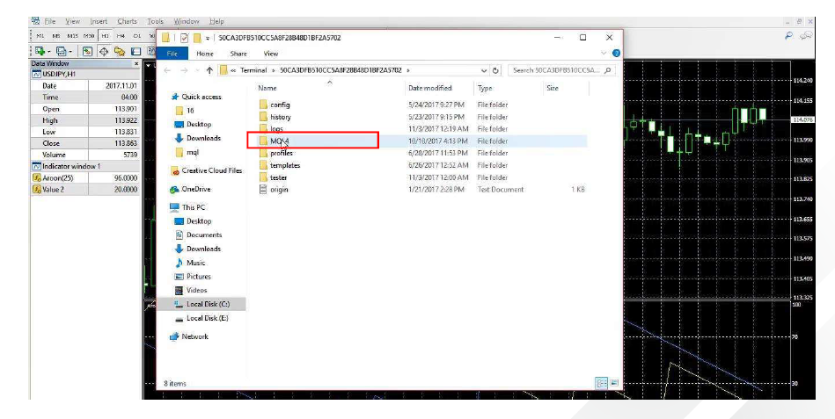
Task: Click the Back arrow in File Explorer
Action: (x=167, y=70)
